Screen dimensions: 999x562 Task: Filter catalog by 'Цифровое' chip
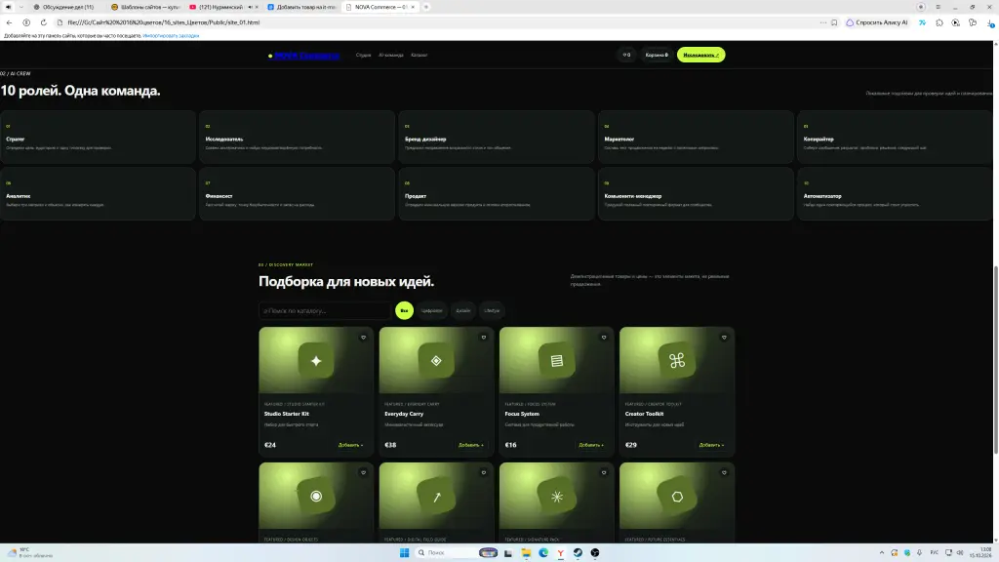click(x=431, y=310)
